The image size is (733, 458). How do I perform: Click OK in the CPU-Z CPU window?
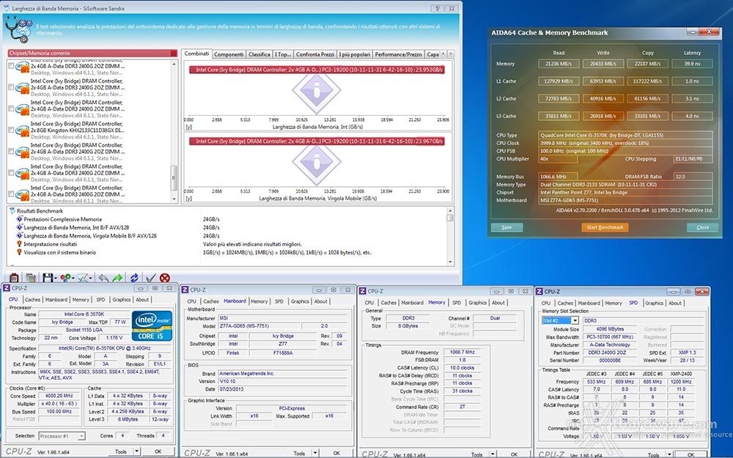[x=158, y=451]
